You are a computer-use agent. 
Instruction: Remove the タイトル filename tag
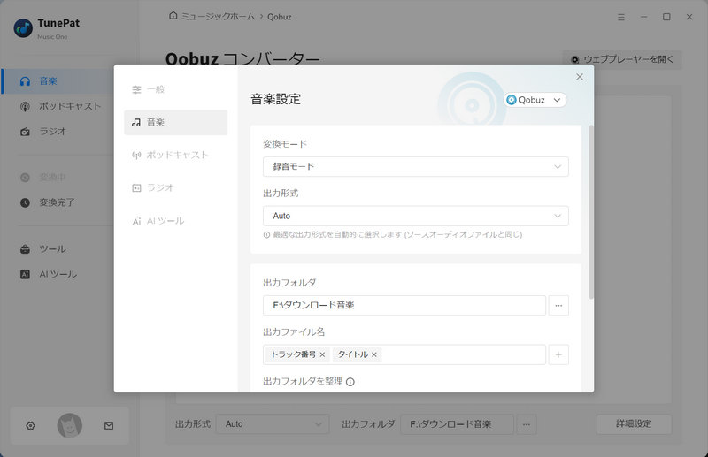click(373, 354)
